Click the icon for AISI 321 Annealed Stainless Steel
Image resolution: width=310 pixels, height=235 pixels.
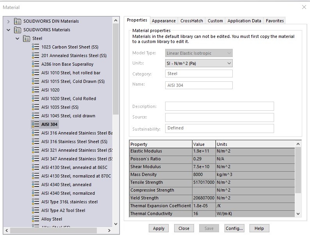click(36, 150)
